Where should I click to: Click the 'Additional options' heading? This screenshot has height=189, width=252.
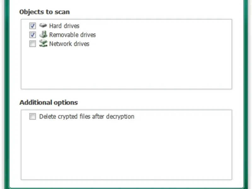tap(49, 102)
